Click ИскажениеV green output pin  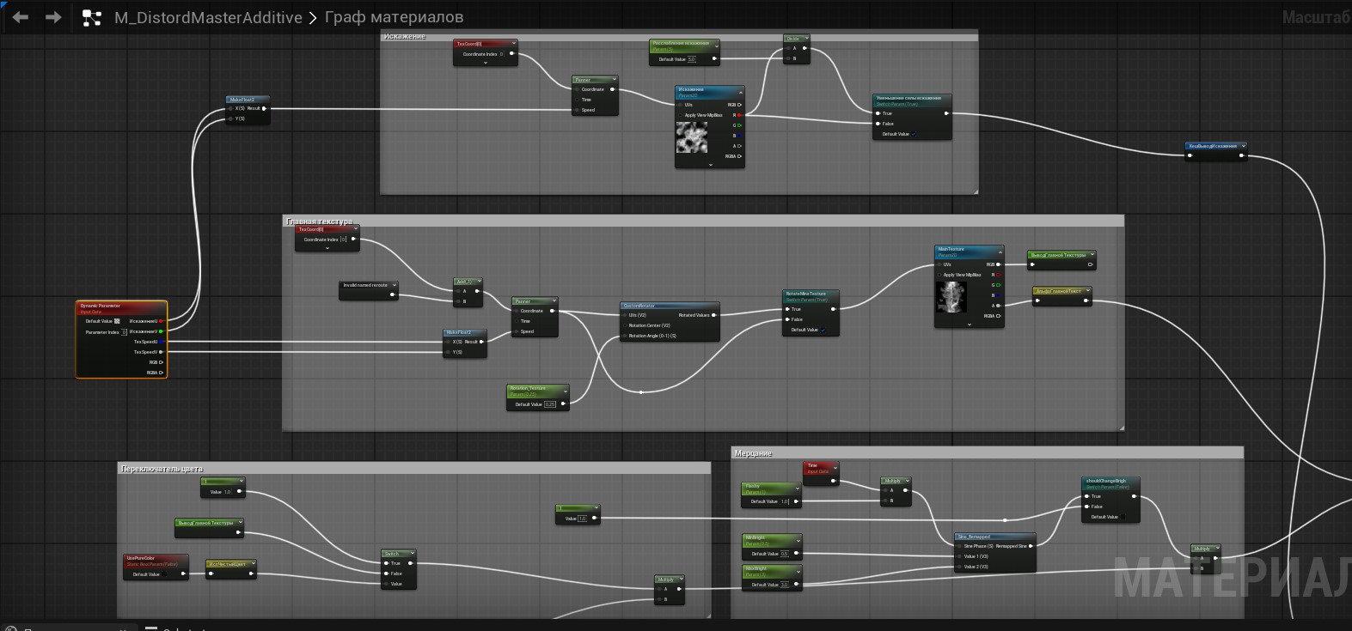pos(161,331)
